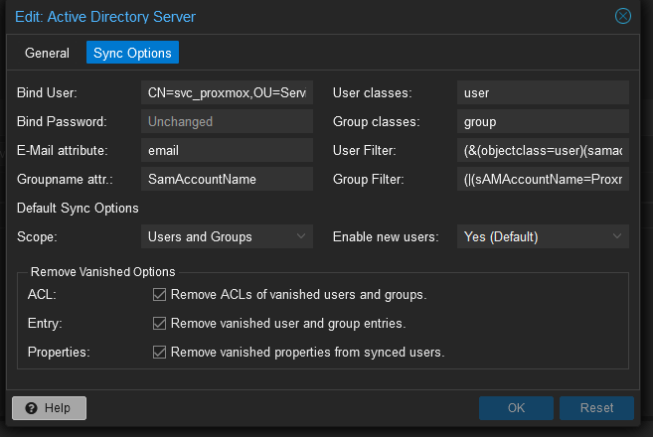653x437 pixels.
Task: Confirm changes with the OK button
Action: [516, 408]
